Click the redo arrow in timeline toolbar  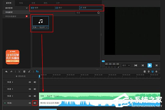tap(11, 71)
